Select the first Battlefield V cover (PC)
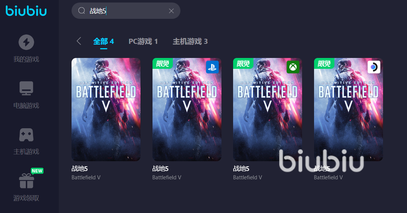Screen dimensions: 407x213 pos(106,109)
